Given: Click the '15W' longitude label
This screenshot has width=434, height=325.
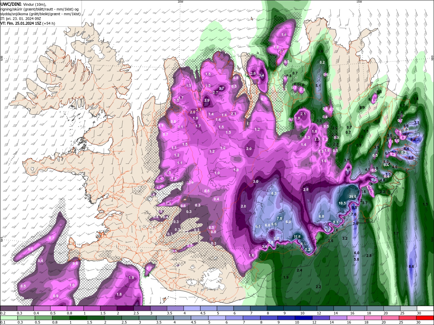Looking at the screenshot, I should click(x=359, y=2).
